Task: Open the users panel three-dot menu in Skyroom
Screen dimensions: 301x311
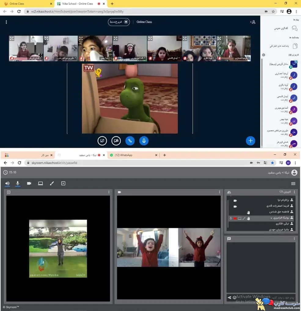Action: pos(294,192)
